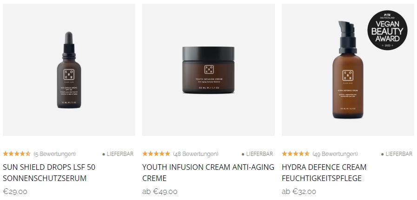Image resolution: width=417 pixels, height=200 pixels.
Task: Open the 49 Bewertungen reviews link
Action: click(x=335, y=154)
